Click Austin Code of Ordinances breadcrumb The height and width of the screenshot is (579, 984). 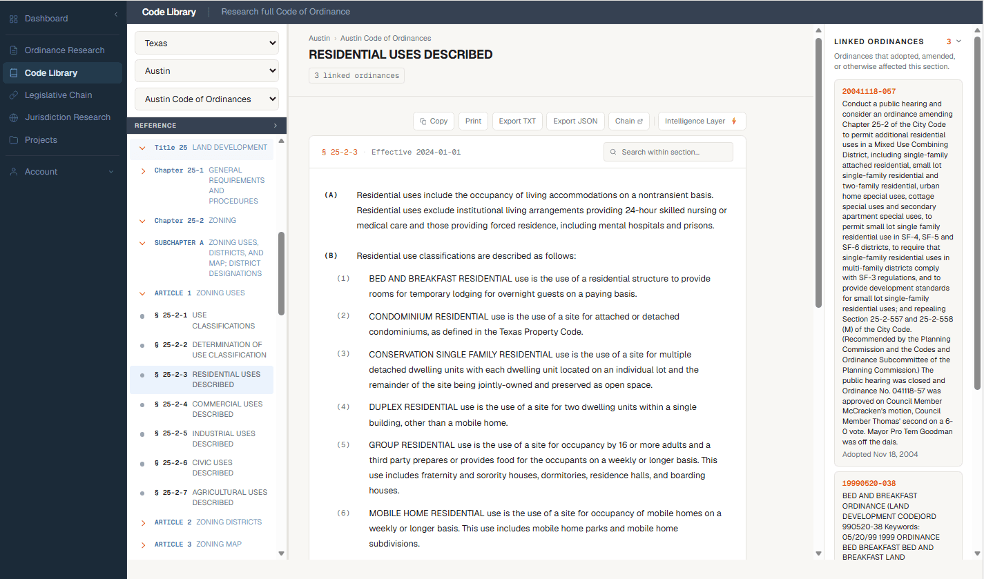click(385, 39)
